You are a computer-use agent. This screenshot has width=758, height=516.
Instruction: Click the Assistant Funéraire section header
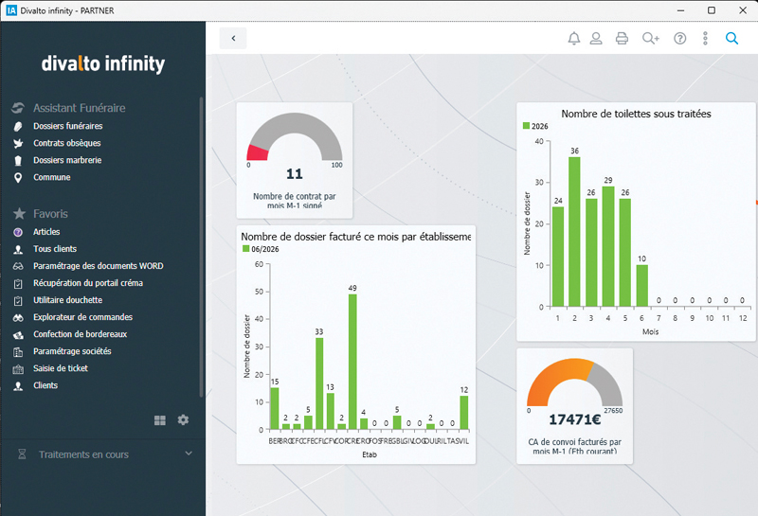(x=79, y=108)
